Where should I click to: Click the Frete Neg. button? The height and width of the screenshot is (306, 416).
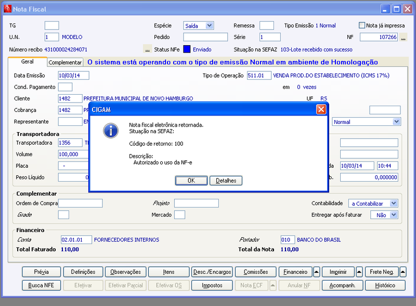pyautogui.click(x=382, y=272)
